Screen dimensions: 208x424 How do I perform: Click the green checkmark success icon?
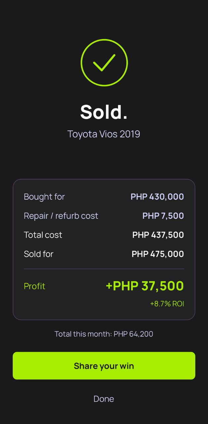104,62
